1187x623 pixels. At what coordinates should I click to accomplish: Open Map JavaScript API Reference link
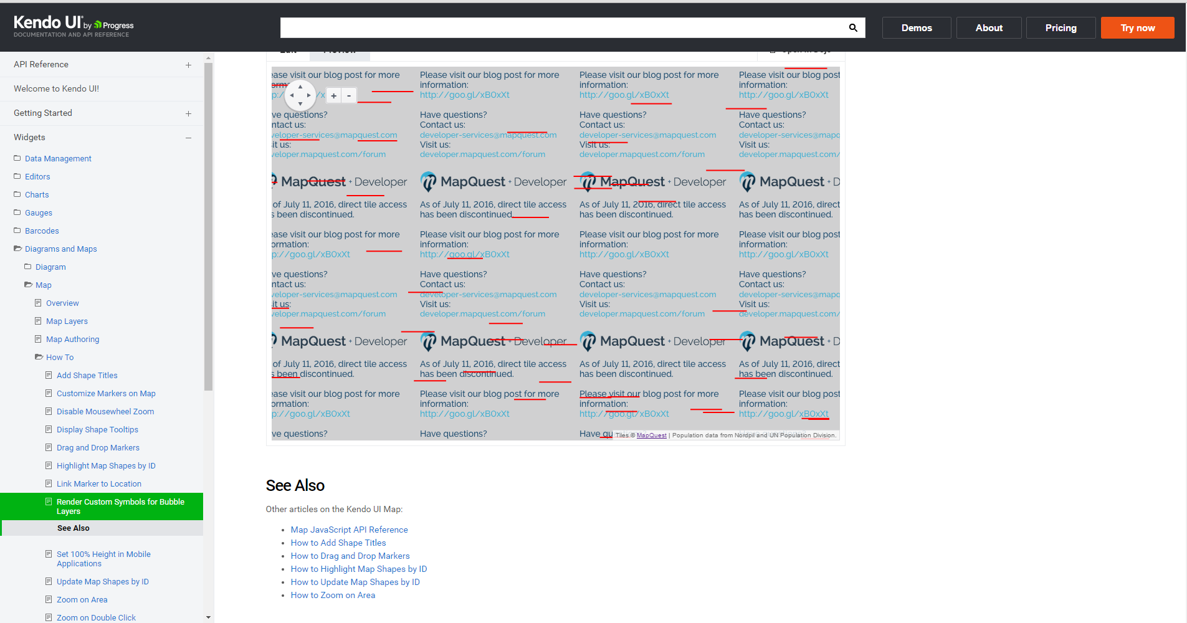(350, 530)
